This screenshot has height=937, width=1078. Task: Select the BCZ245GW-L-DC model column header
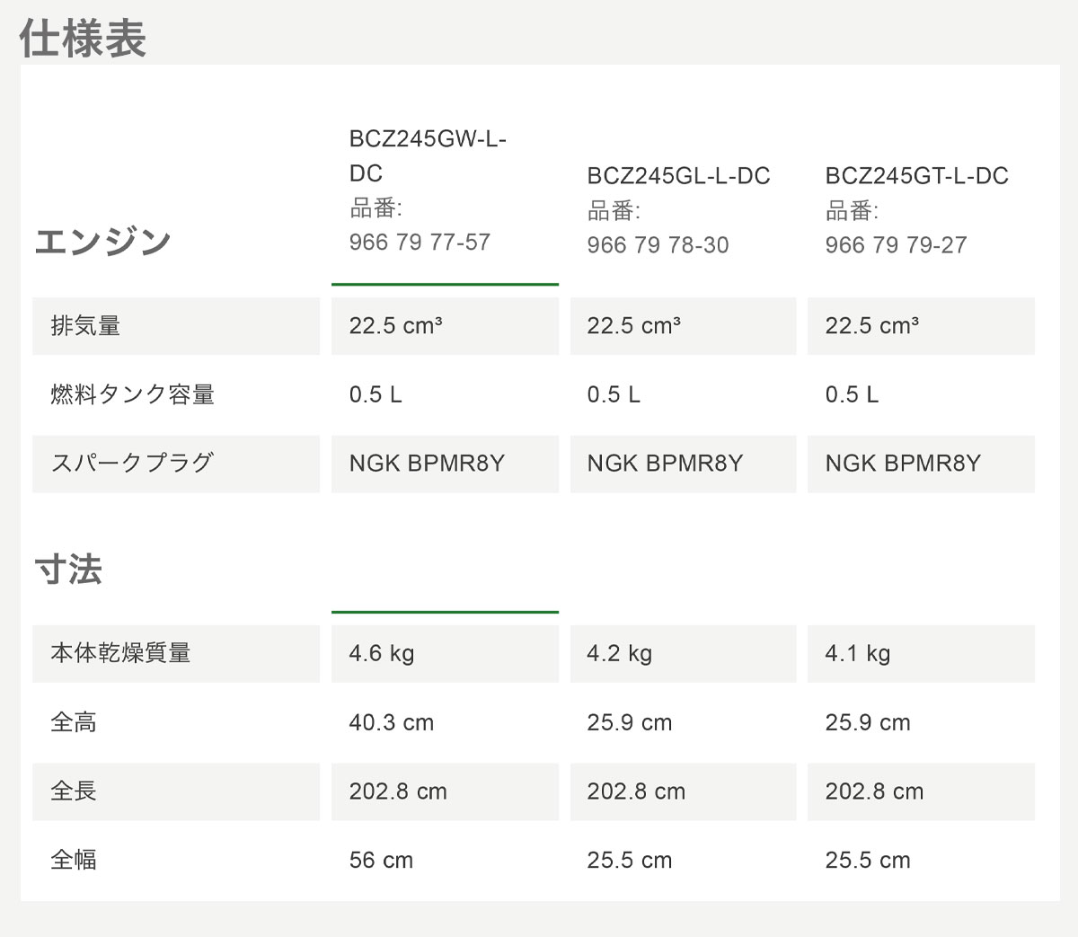point(428,156)
